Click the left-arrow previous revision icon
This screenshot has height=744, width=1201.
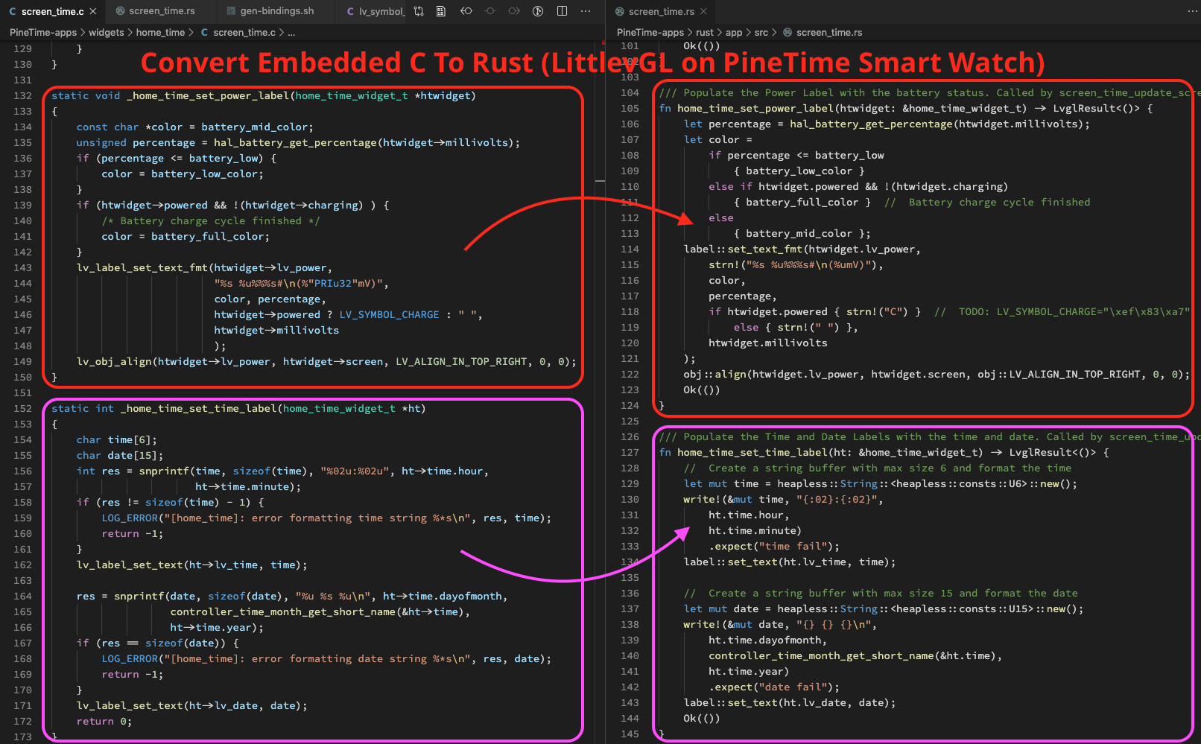[x=466, y=11]
